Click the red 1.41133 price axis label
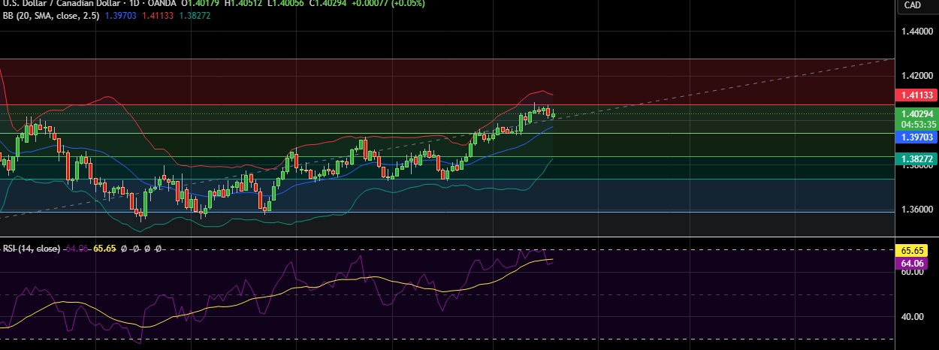The width and height of the screenshot is (939, 350). coord(916,95)
